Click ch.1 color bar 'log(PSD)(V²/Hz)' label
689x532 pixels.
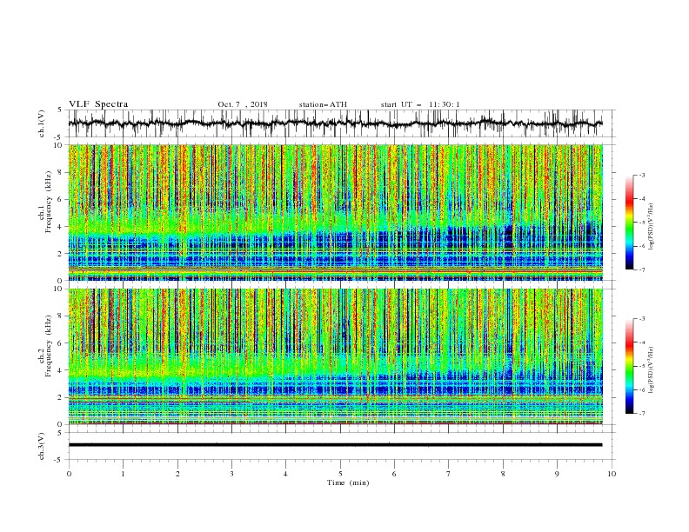(651, 227)
